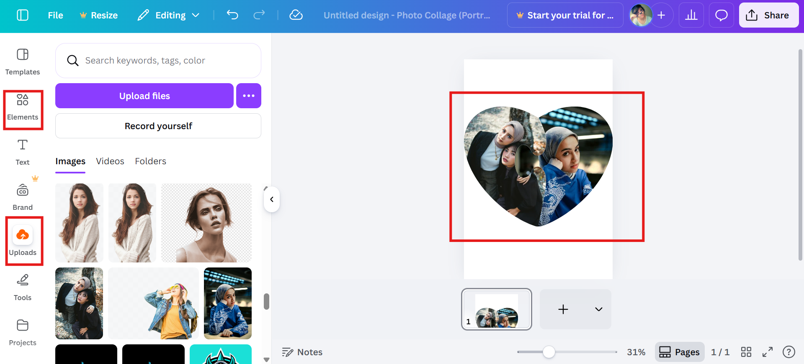
Task: Open the user profile avatar
Action: [x=641, y=15]
